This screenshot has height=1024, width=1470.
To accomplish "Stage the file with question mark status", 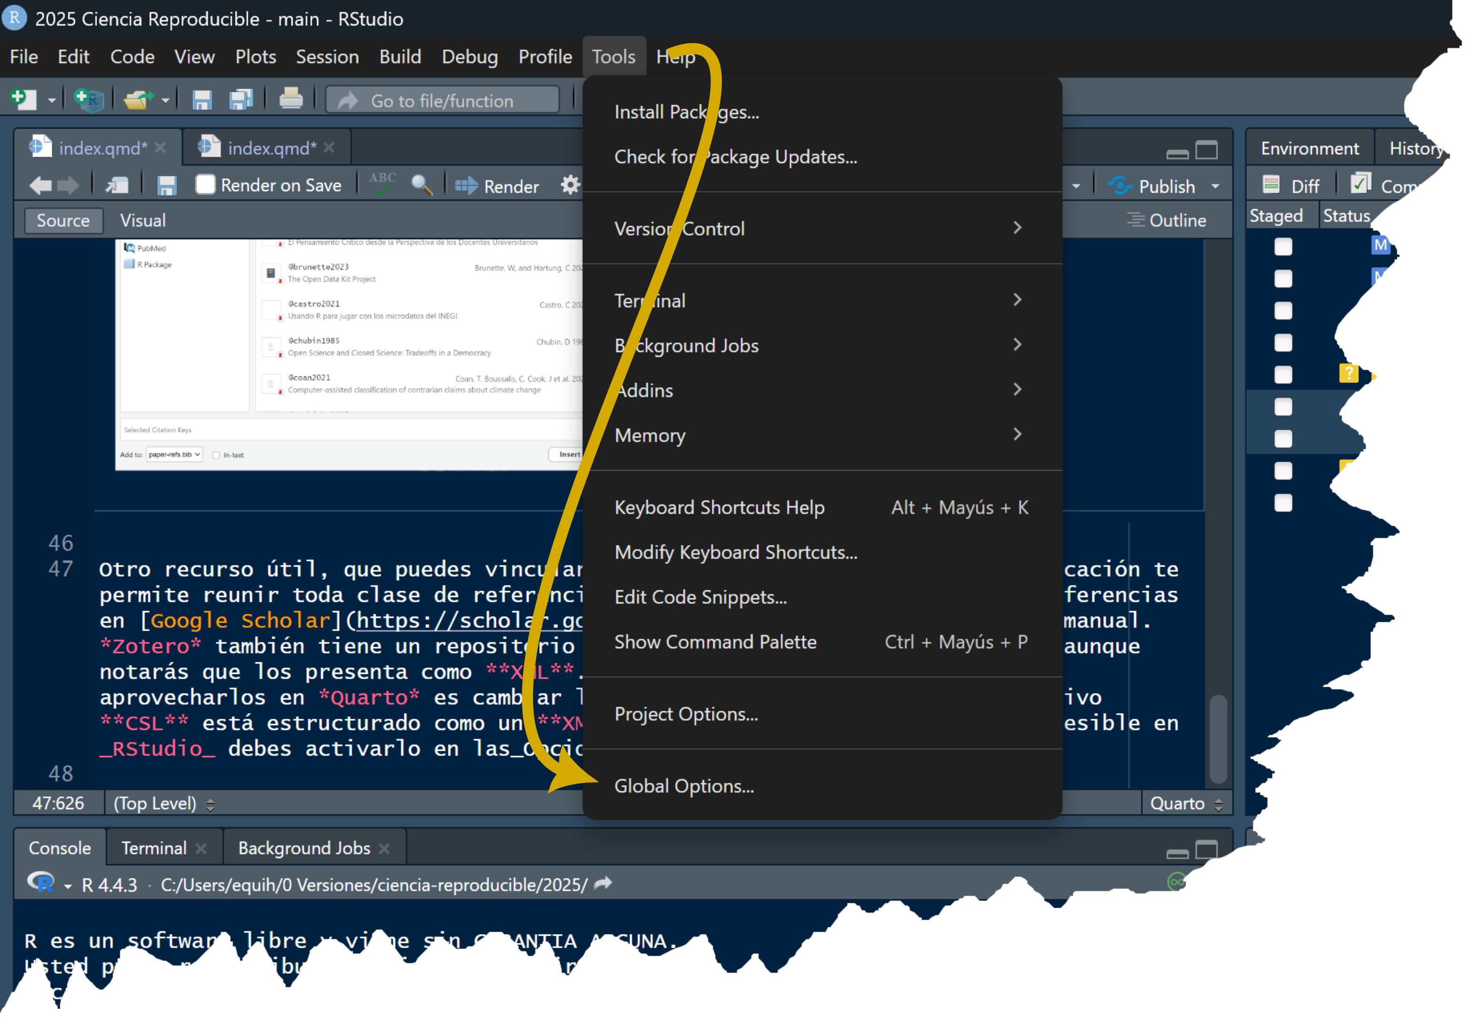I will coord(1283,374).
